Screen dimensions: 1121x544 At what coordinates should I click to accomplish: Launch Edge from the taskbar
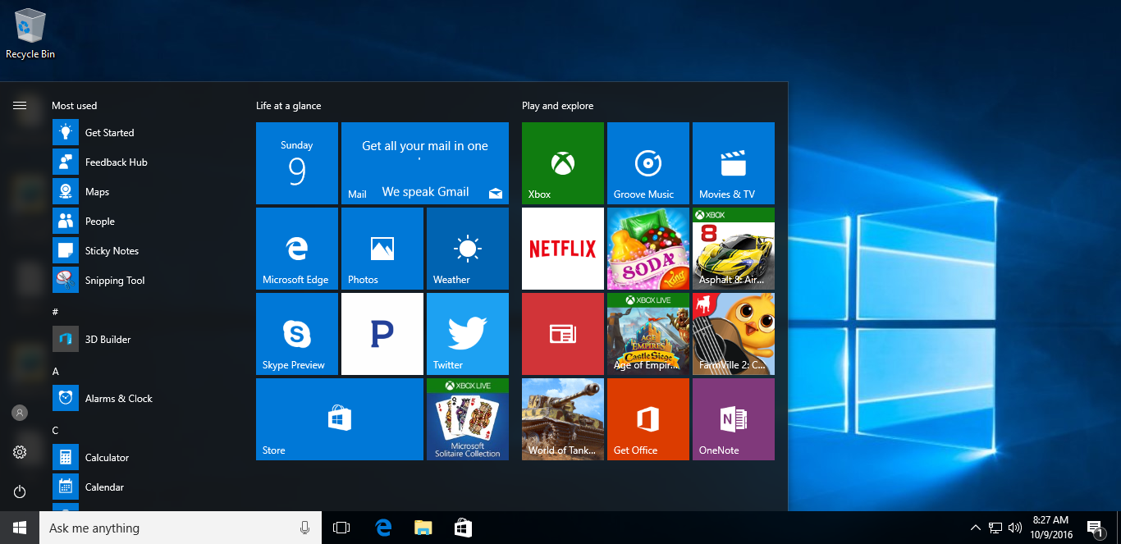coord(382,528)
